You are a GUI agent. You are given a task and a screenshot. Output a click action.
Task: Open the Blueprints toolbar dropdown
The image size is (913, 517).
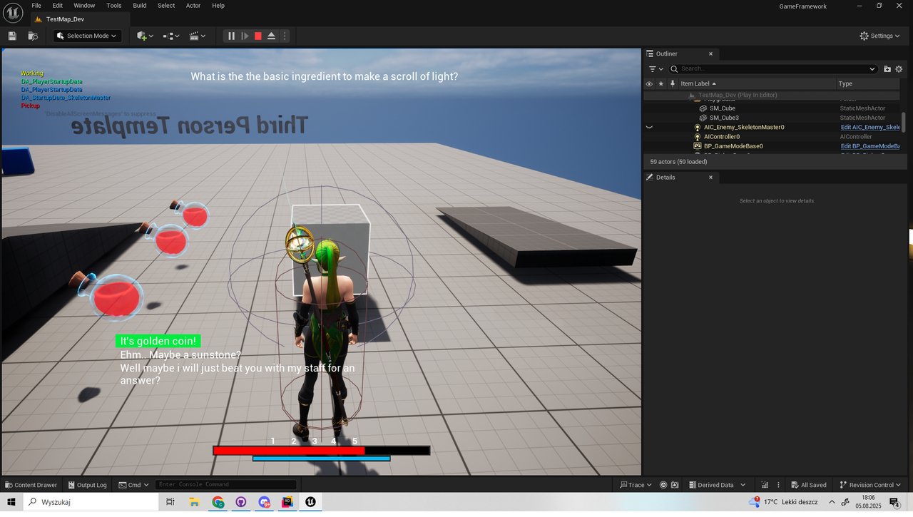pos(171,36)
